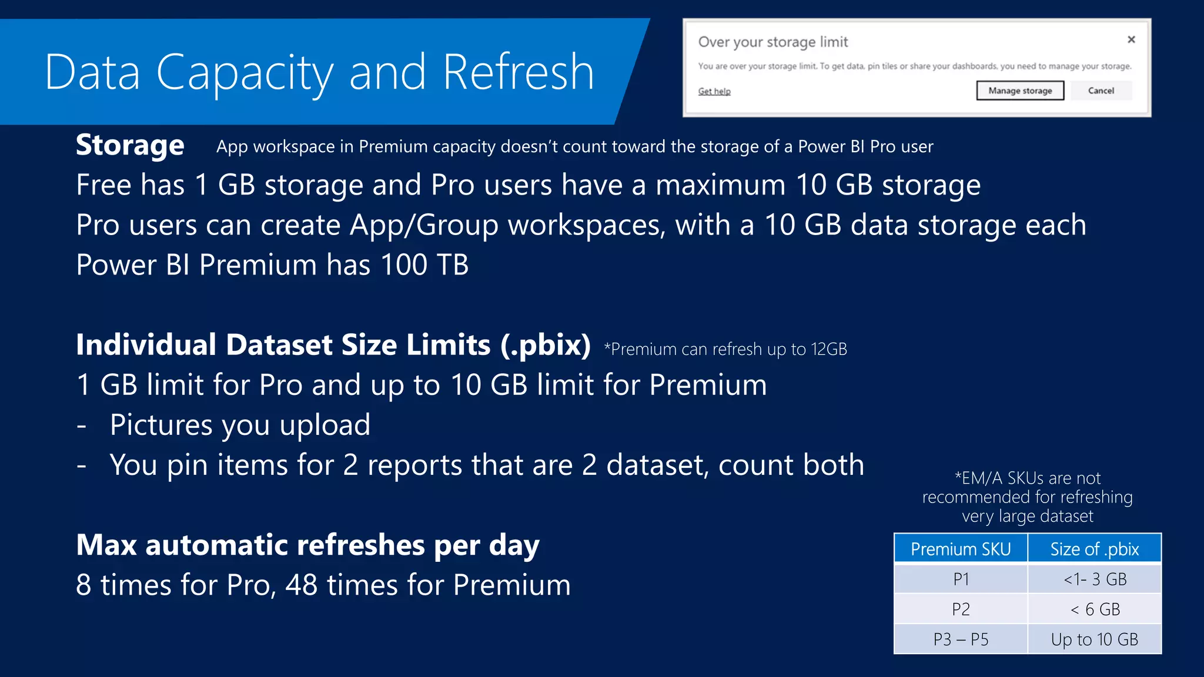Select the 'Up to 10 GB' table cell
The width and height of the screenshot is (1204, 677).
pos(1095,639)
